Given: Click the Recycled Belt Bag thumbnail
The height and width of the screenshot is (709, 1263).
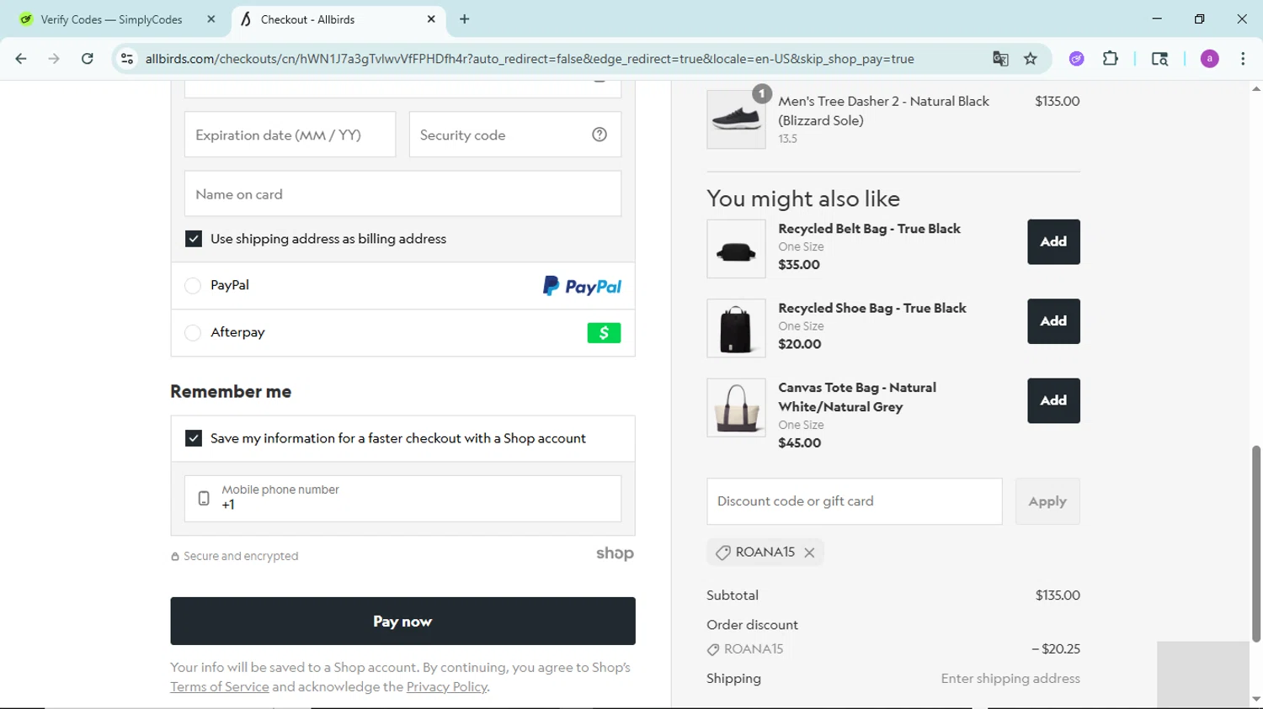Looking at the screenshot, I should [x=736, y=249].
